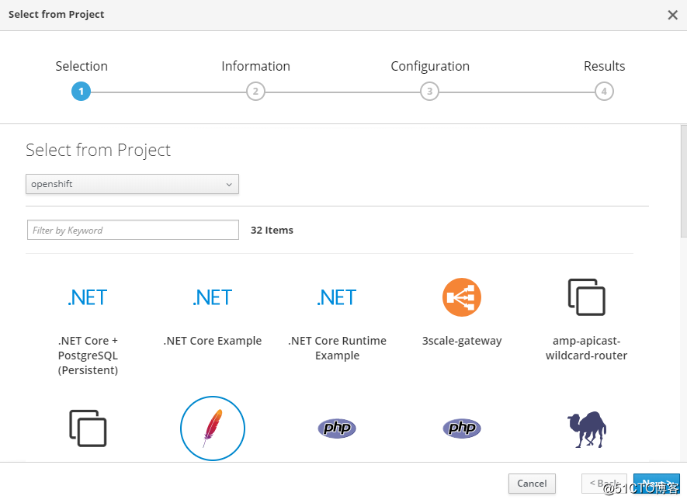Image resolution: width=687 pixels, height=503 pixels.
Task: Go to wizard step 2 Information
Action: pos(255,92)
